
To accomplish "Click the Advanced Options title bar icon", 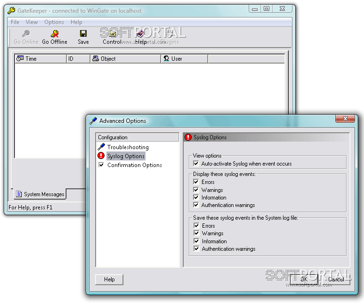I will [93, 120].
